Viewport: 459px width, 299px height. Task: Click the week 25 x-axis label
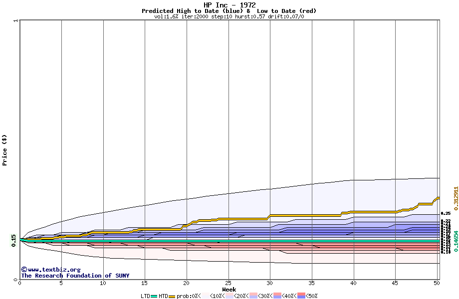[x=229, y=283]
